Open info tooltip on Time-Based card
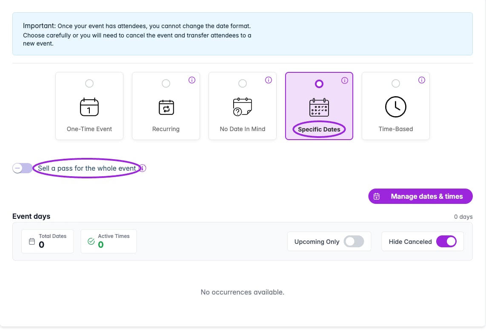 click(422, 80)
